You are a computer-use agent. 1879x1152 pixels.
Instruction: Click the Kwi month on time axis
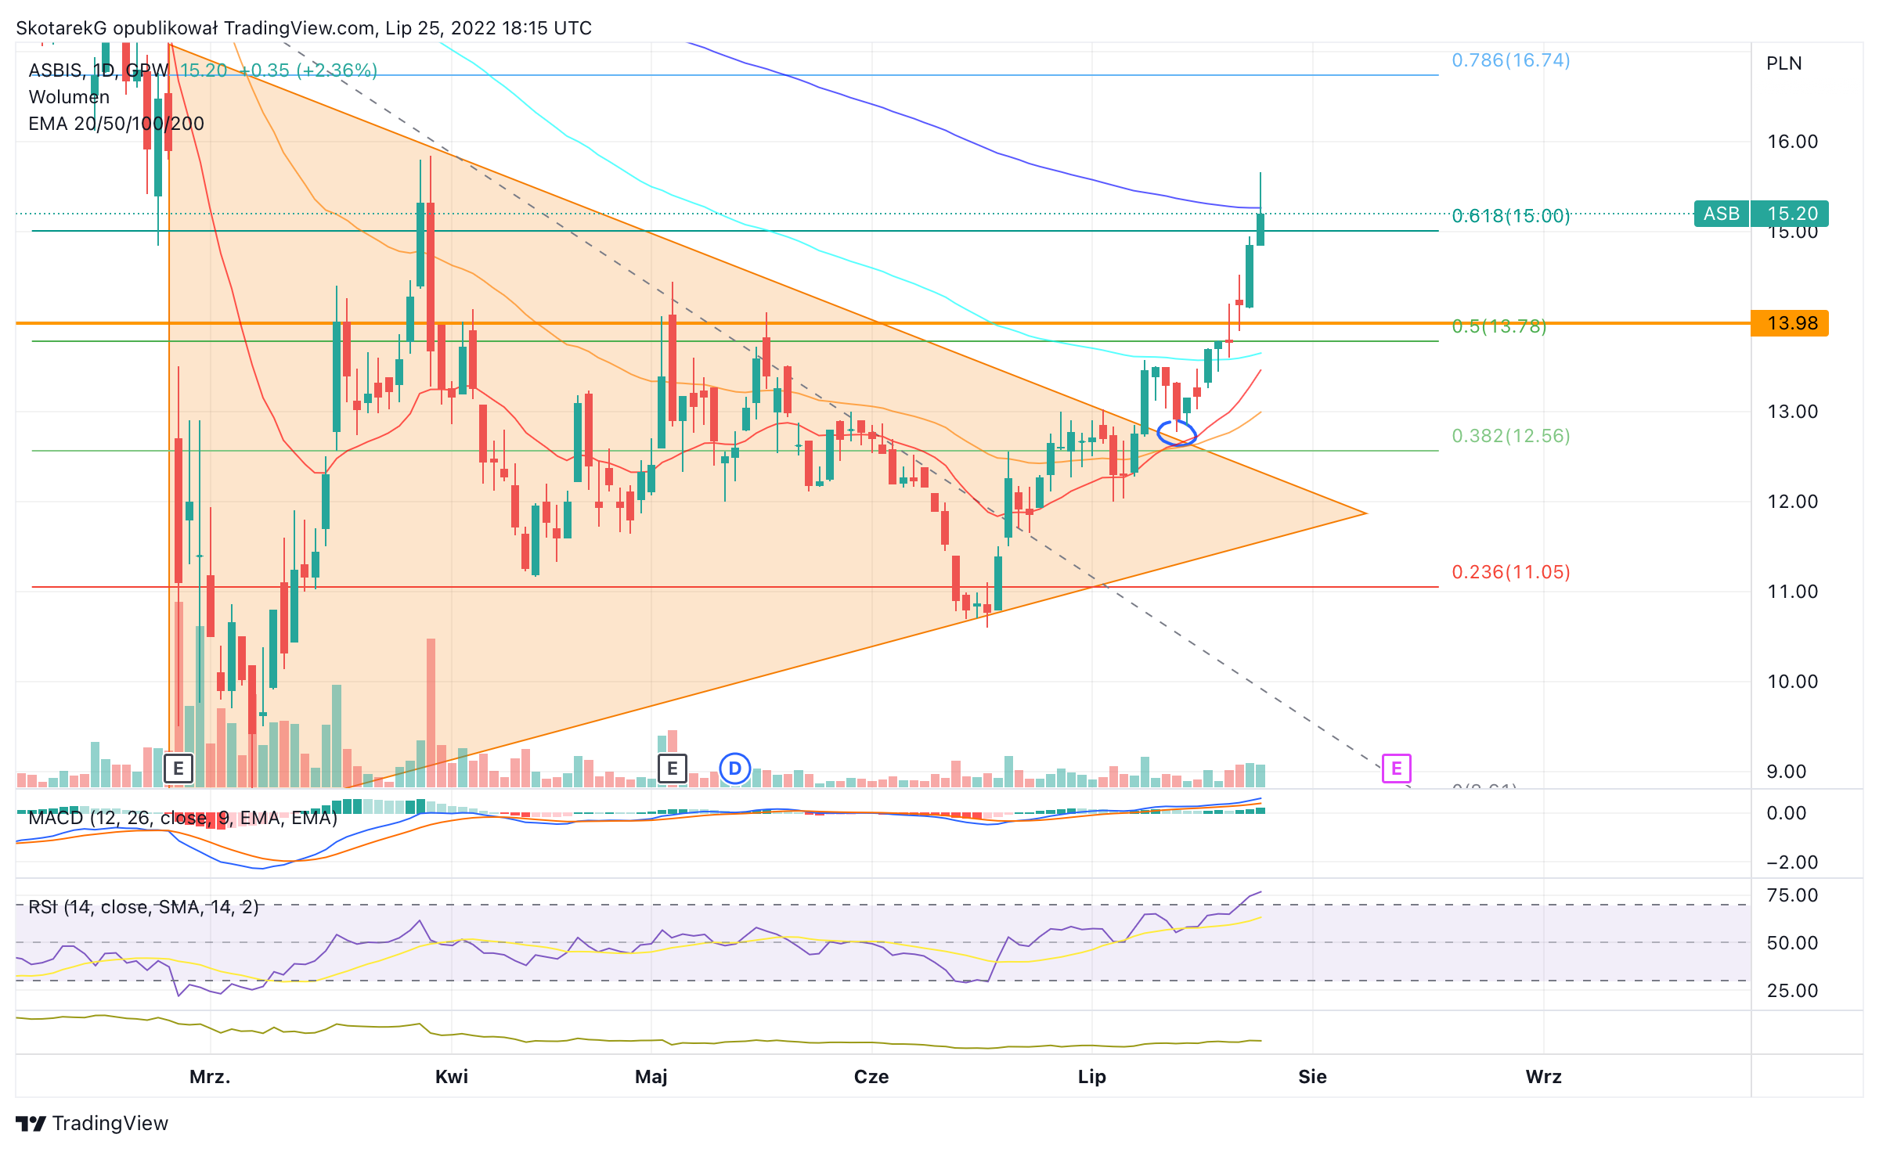[x=452, y=1077]
